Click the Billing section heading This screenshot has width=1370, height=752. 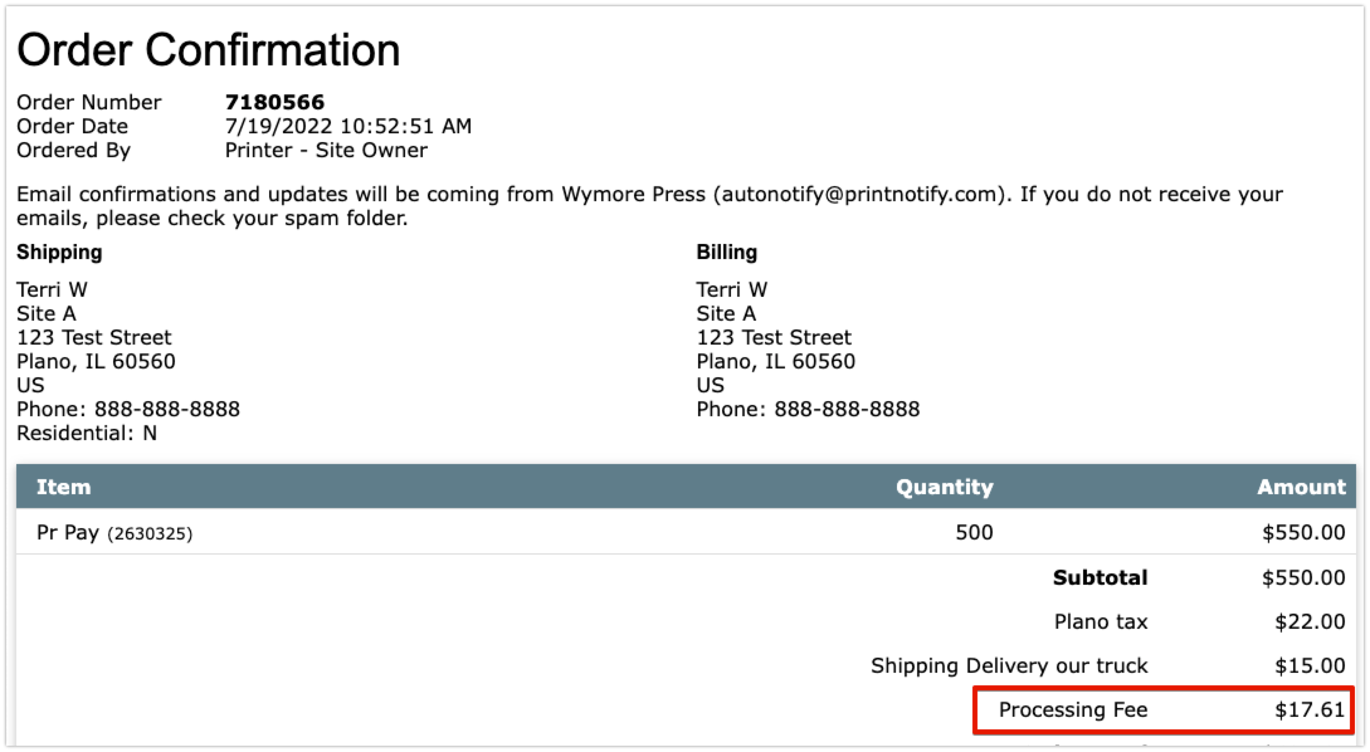click(x=727, y=252)
